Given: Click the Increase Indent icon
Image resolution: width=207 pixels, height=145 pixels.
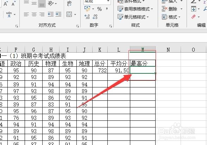Looking at the screenshot, I should pyautogui.click(x=58, y=14).
